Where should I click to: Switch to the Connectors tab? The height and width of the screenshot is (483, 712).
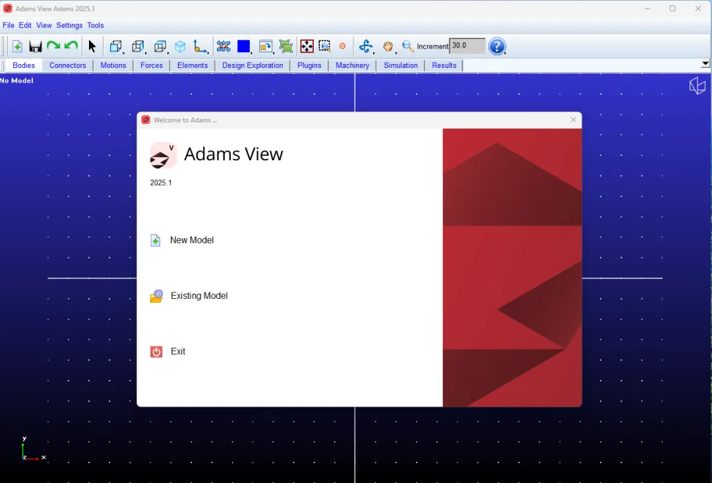point(68,65)
